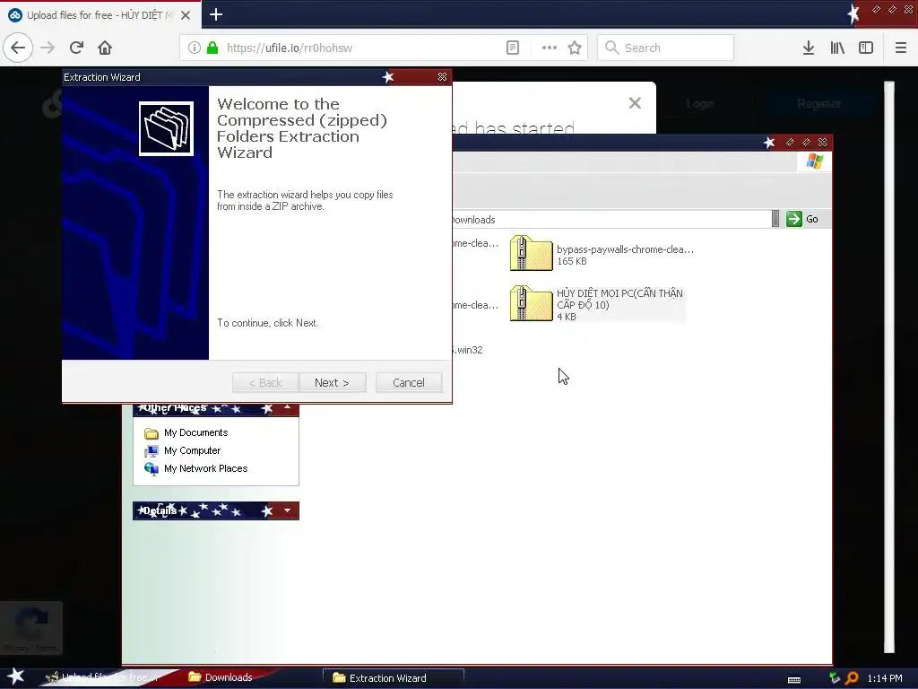Reload the ufile.io page
The height and width of the screenshot is (689, 918).
tap(76, 48)
